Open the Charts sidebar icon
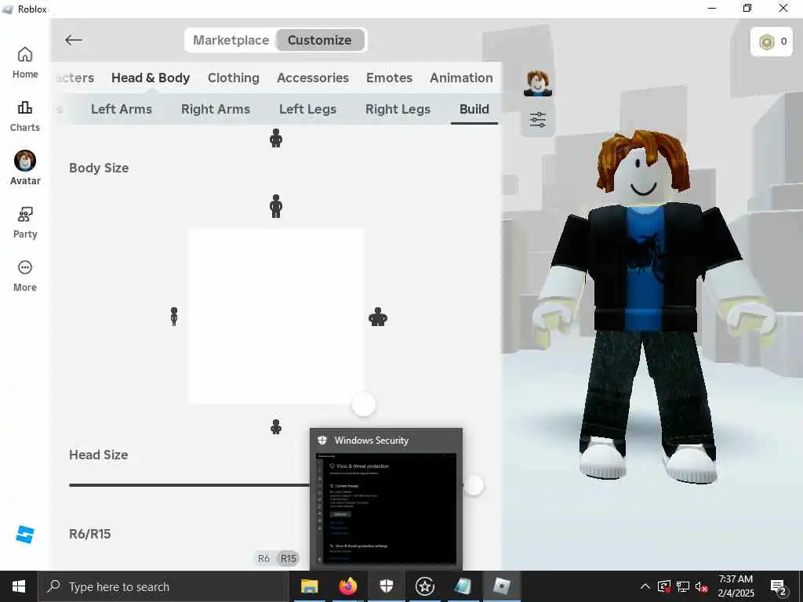Screen dimensions: 803x602 (x=24, y=116)
